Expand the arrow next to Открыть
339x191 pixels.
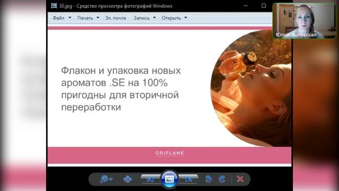(186, 18)
